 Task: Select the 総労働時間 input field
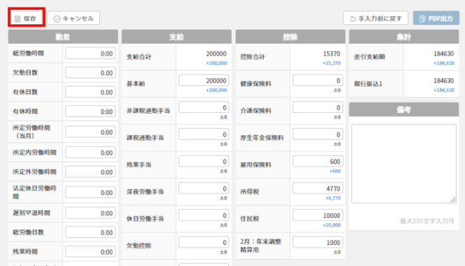91,54
